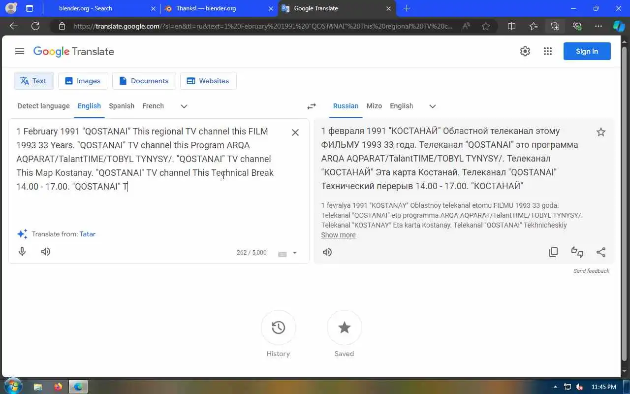This screenshot has height=394, width=630.
Task: Open browser Settings and more menu
Action: tap(598, 26)
